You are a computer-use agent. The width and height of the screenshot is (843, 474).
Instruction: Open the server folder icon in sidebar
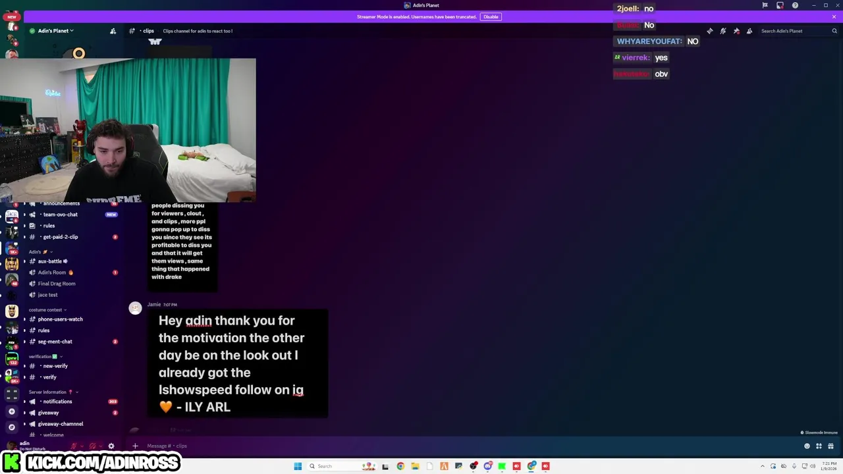[11, 394]
